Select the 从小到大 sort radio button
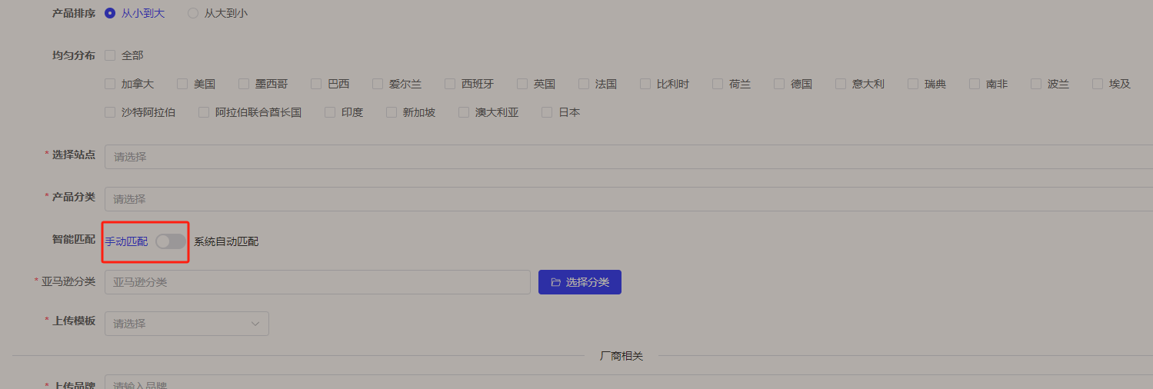The height and width of the screenshot is (389, 1153). (x=110, y=13)
